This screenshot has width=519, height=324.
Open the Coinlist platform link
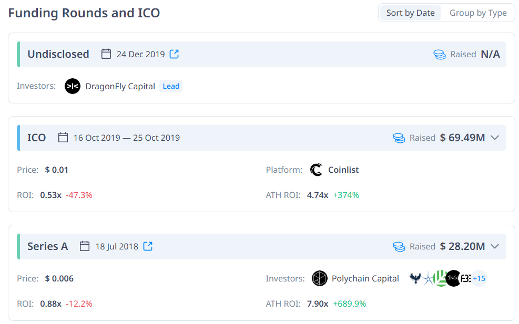343,170
